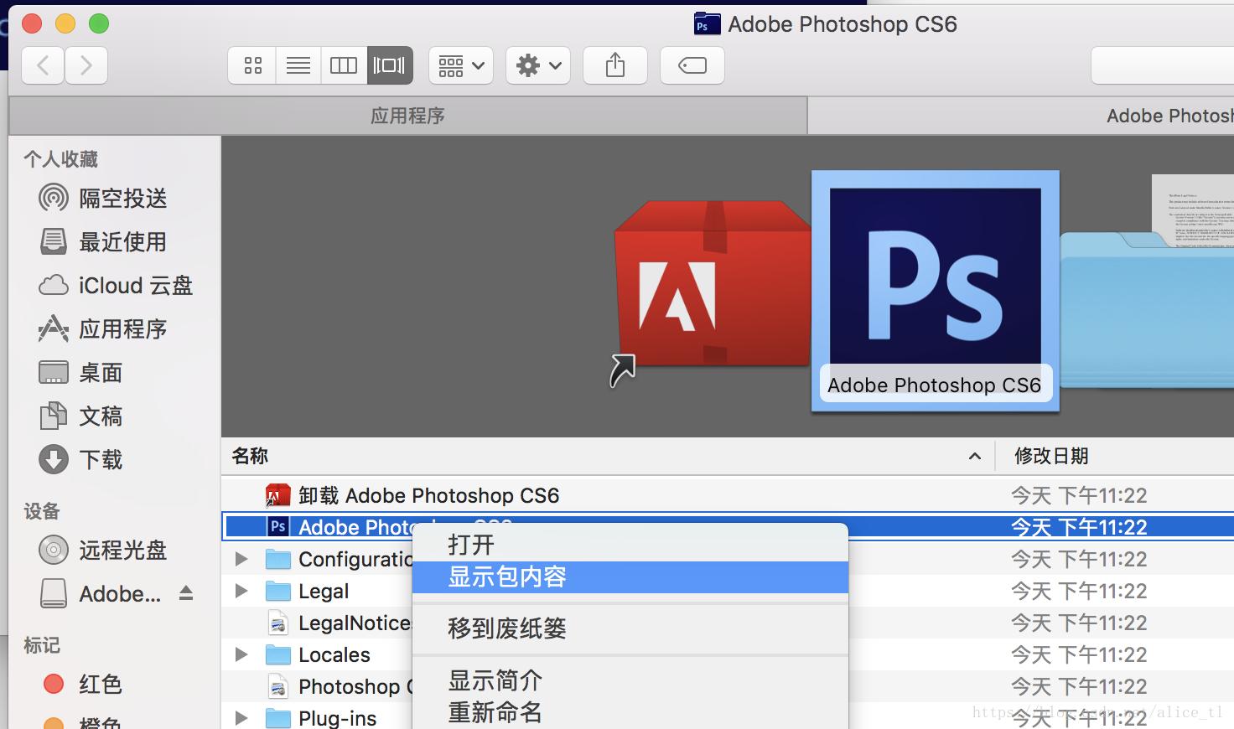The height and width of the screenshot is (729, 1234).
Task: Select the 红色 tag in sidebar
Action: click(x=82, y=685)
